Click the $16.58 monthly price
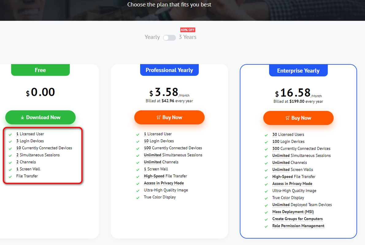This screenshot has width=365, height=245. tap(298, 93)
